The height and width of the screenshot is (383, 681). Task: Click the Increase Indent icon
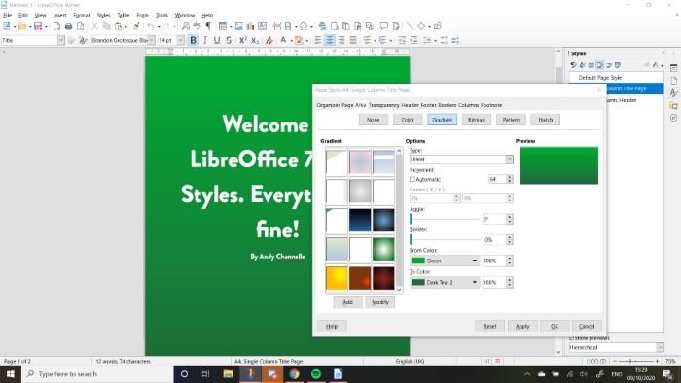[402, 40]
